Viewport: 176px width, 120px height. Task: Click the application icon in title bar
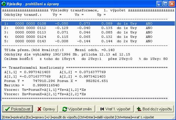pos(3,4)
